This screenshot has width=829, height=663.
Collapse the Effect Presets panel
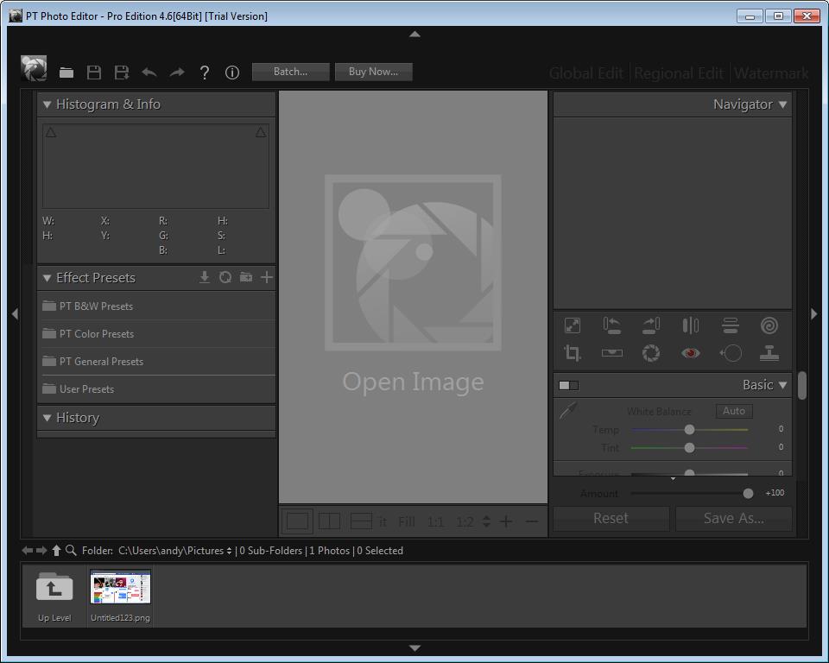click(47, 278)
